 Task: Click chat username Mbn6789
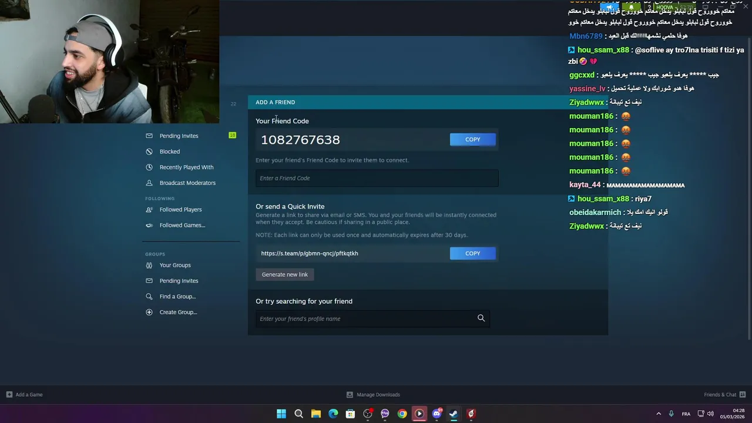[586, 36]
